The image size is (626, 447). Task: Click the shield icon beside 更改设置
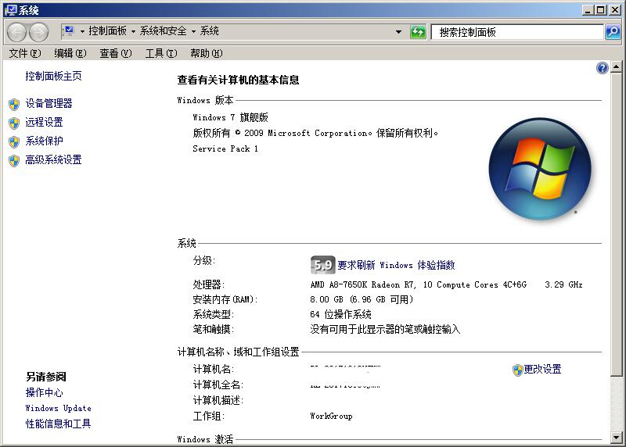(x=517, y=370)
